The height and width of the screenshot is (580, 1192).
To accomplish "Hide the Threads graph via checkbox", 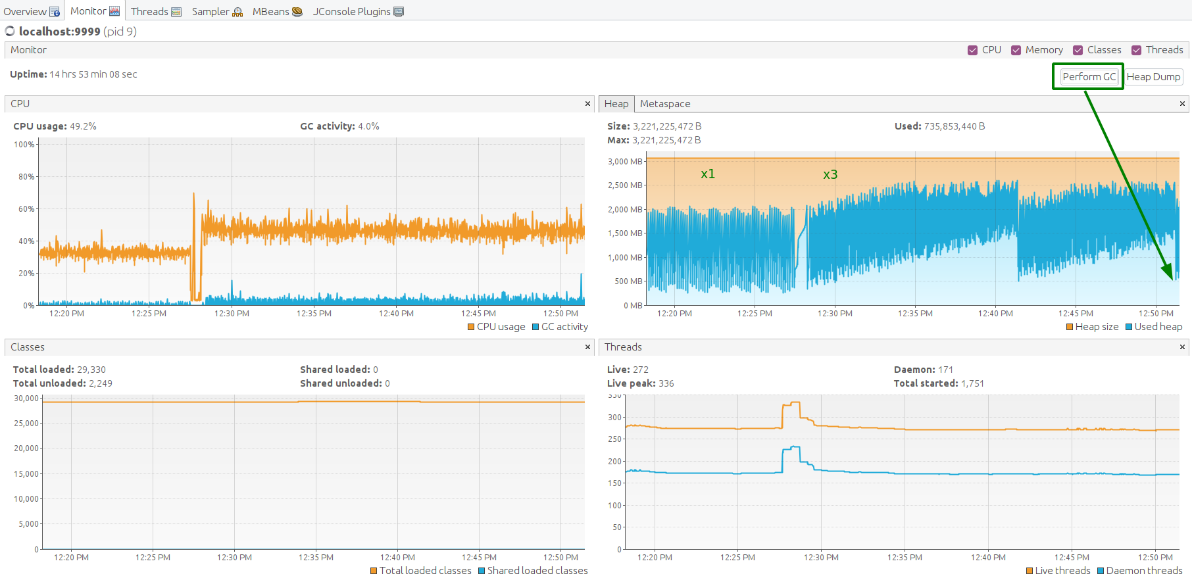I will click(1136, 51).
